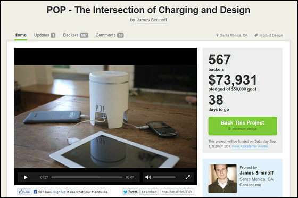Play the POP project video
Viewport: 298px width, 198px height.
[x=26, y=177]
